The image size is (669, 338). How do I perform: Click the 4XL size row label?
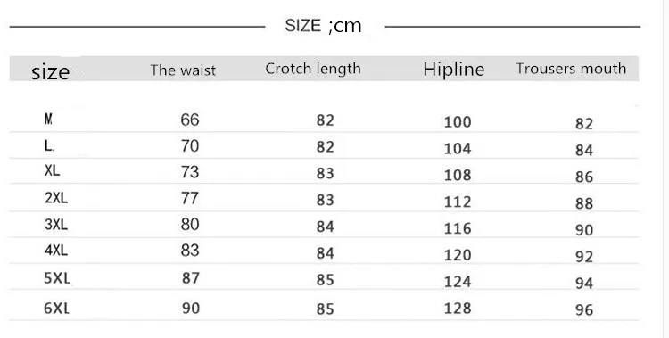click(56, 250)
